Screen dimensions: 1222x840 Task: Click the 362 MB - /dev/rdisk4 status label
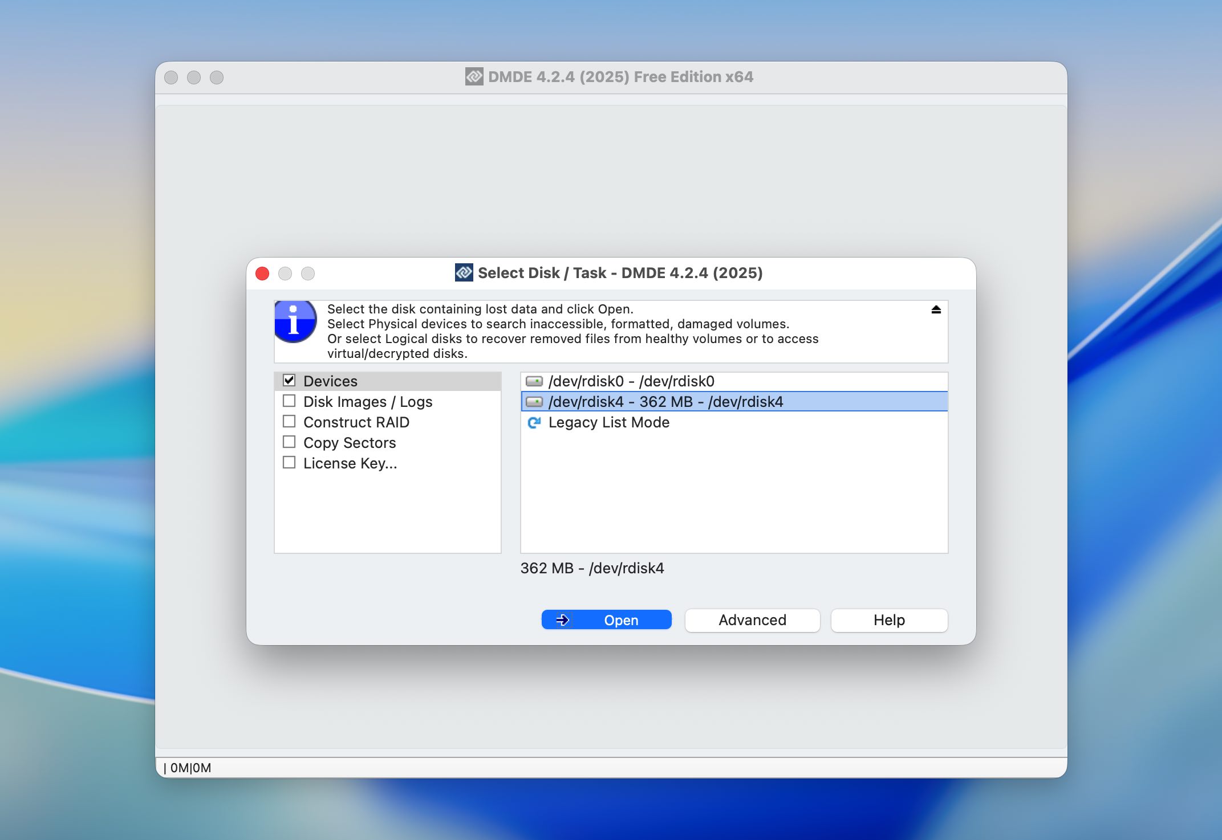592,568
